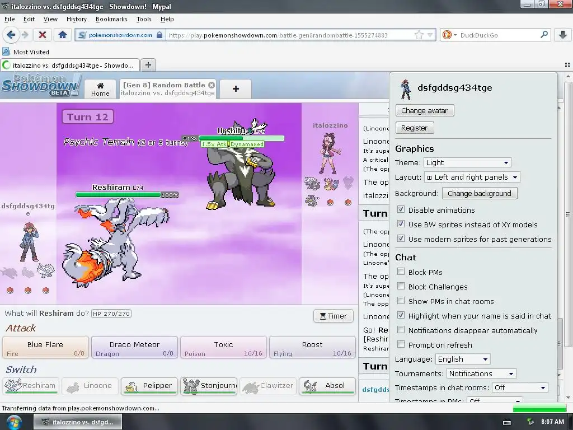Open the Language dropdown
The height and width of the screenshot is (430, 573).
[x=463, y=359]
